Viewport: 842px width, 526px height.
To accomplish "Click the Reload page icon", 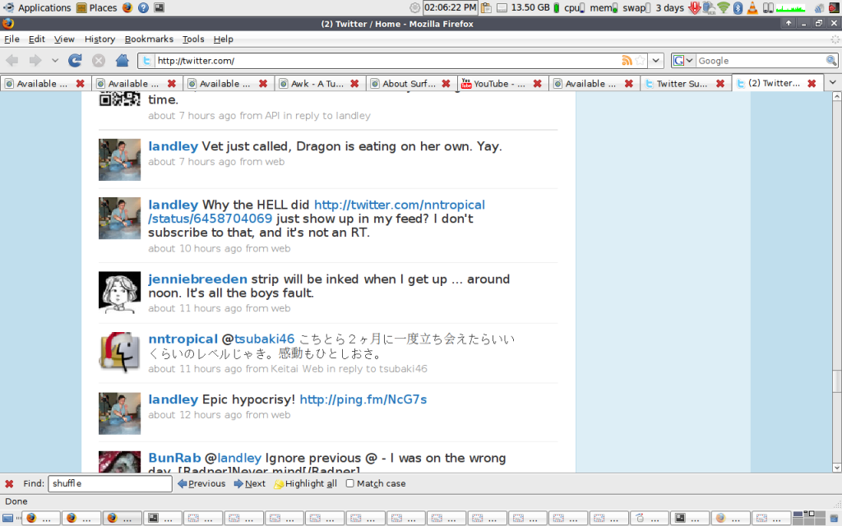I will (x=75, y=60).
